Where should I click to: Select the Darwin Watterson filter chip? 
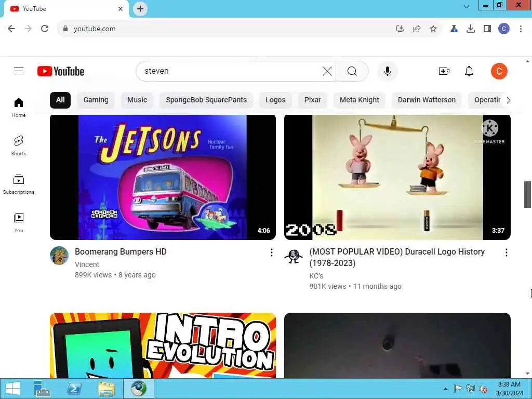(427, 100)
